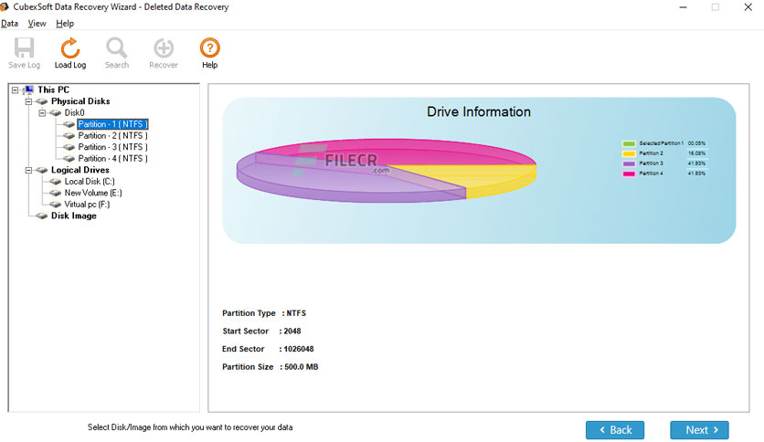This screenshot has width=764, height=442.
Task: Click the Save Log toolbar icon
Action: pyautogui.click(x=24, y=47)
